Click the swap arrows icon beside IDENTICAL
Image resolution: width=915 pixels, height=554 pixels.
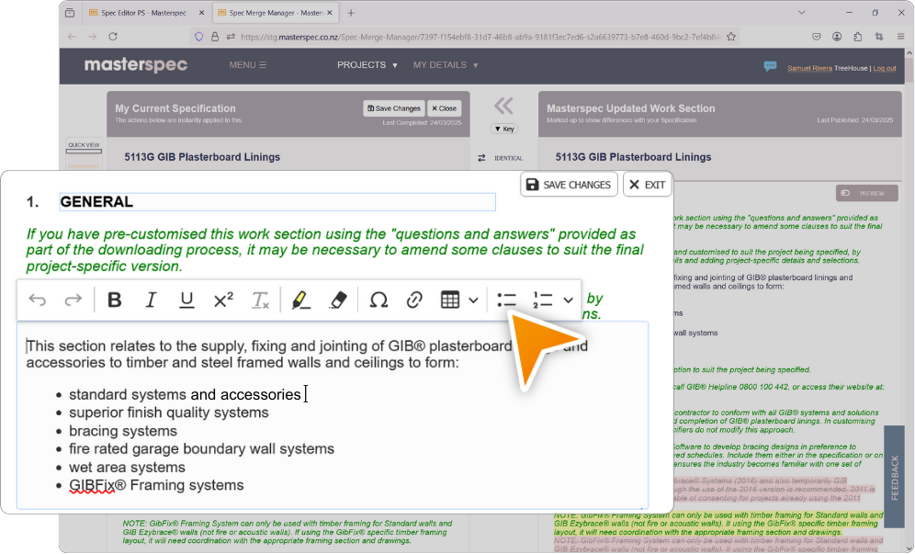click(481, 158)
